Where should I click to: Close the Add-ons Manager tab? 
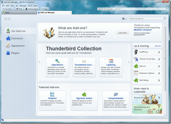pos(70,13)
